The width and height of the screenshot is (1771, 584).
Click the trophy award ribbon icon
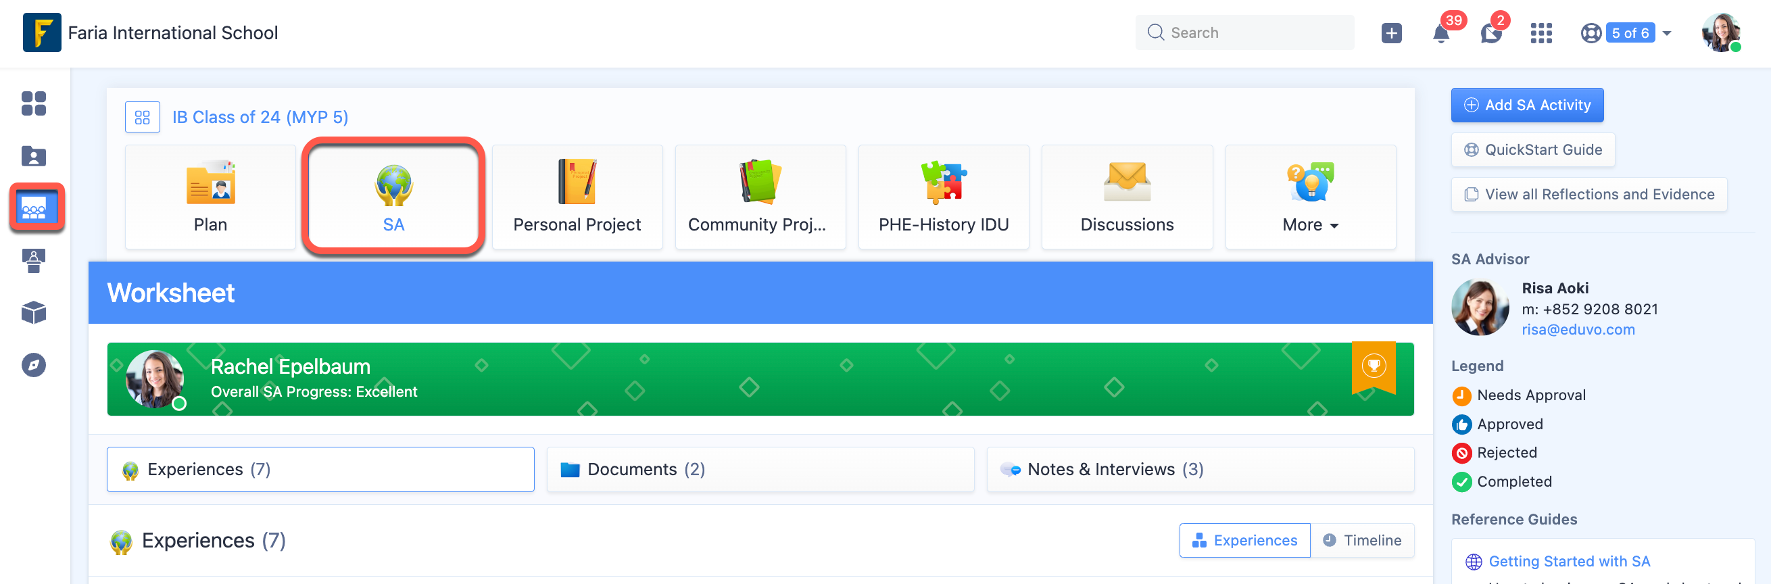[1373, 366]
